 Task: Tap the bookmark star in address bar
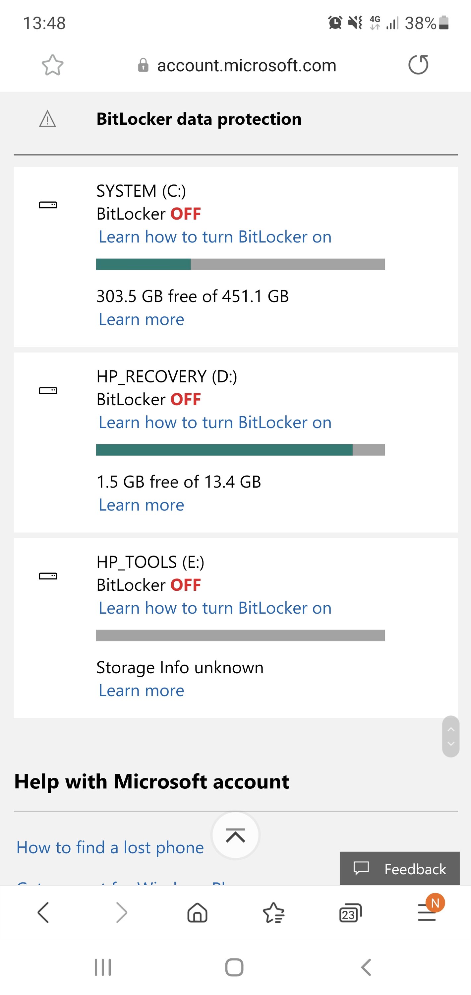(52, 65)
